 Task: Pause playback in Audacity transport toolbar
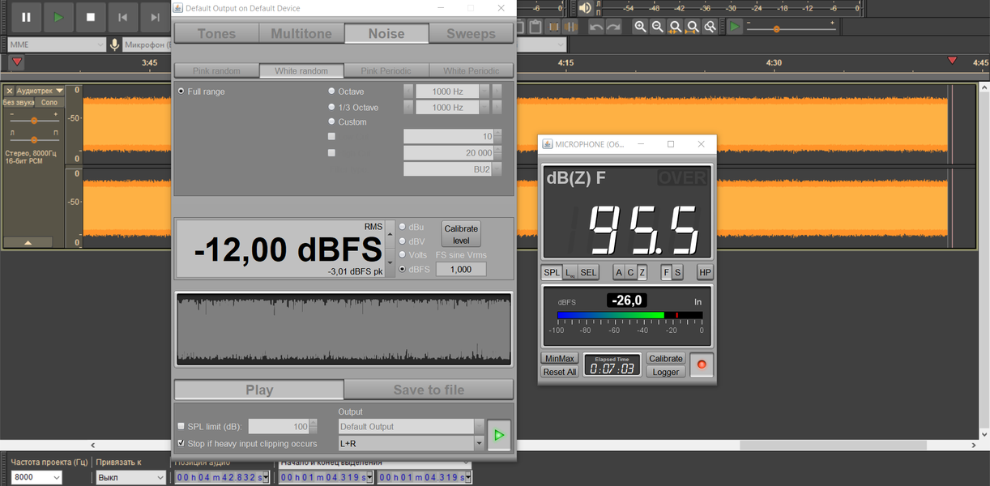pyautogui.click(x=26, y=17)
